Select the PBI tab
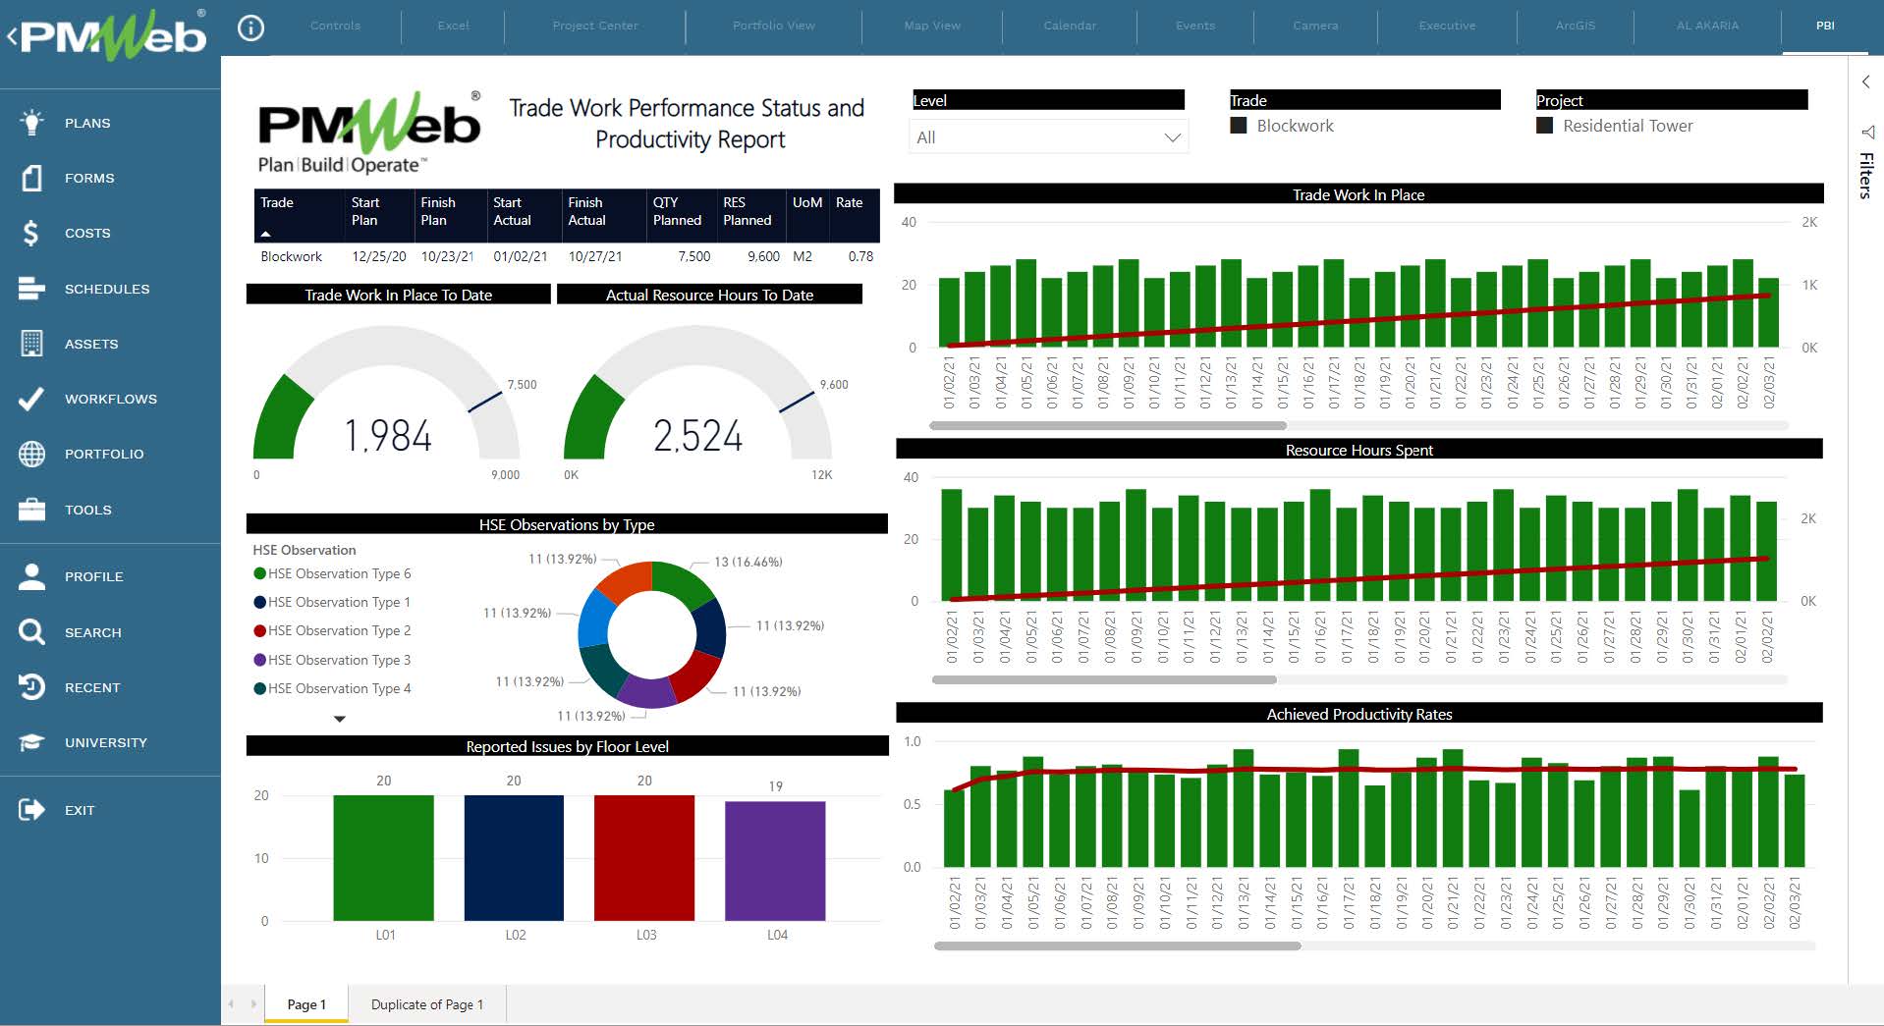Screen dimensions: 1884x1026 [1825, 26]
